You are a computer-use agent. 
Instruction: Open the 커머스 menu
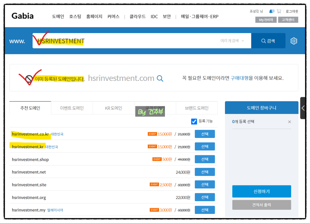point(114,16)
